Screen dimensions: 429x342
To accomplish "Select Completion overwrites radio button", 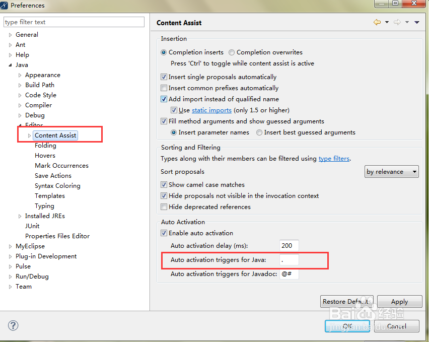I will click(x=232, y=52).
